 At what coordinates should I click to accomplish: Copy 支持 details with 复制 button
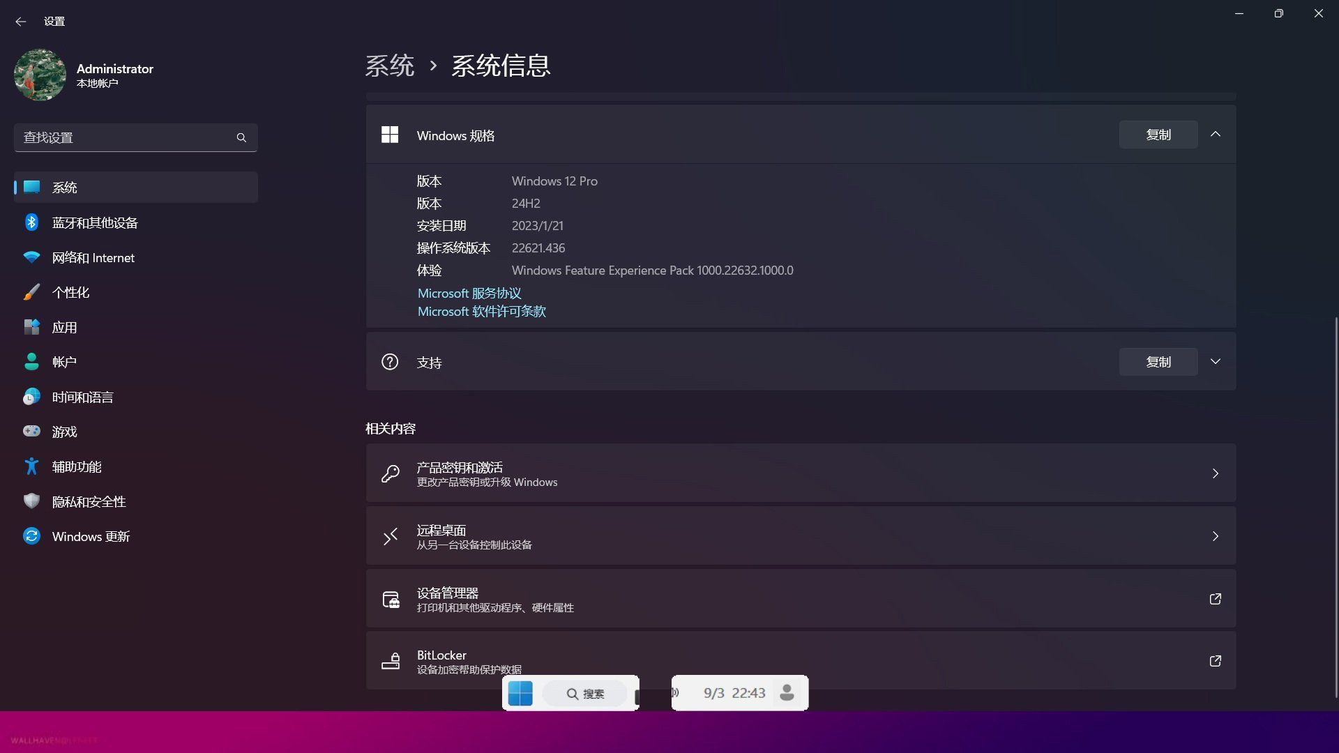(x=1158, y=362)
